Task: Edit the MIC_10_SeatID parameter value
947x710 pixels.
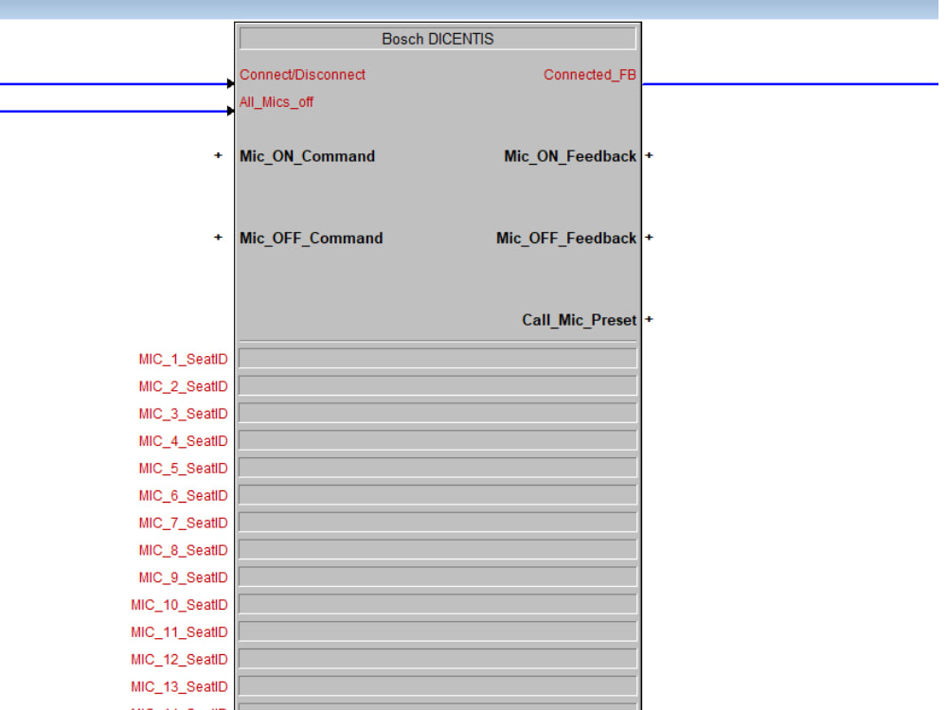Action: tap(438, 604)
